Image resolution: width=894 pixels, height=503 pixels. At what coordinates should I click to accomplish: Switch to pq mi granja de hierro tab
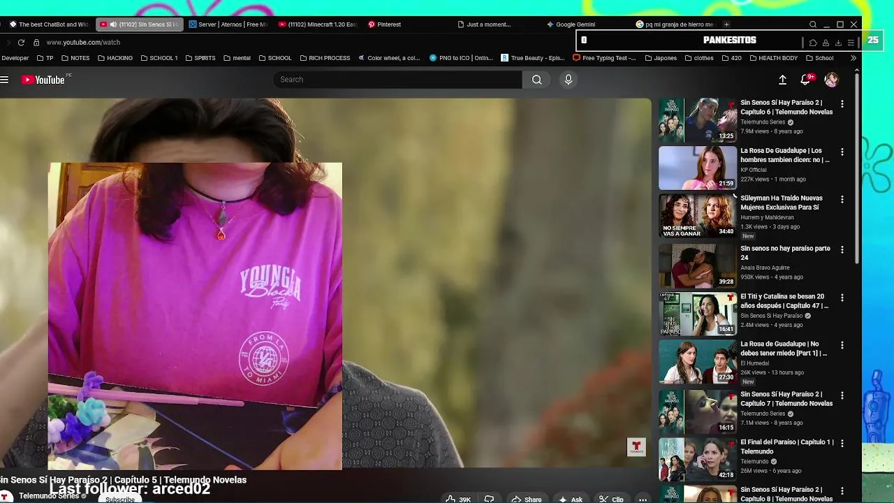point(675,24)
